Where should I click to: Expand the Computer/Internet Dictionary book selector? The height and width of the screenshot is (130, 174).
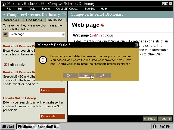coord(5,15)
